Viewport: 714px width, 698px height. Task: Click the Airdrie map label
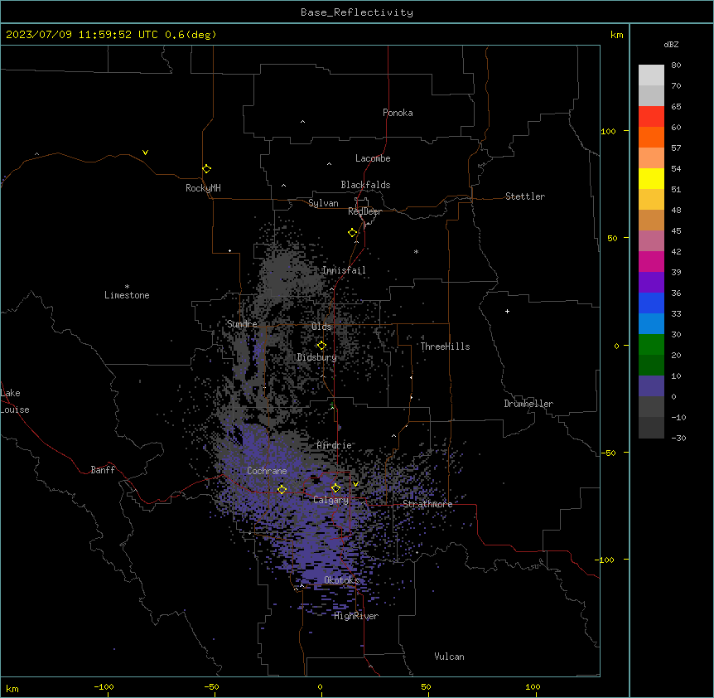coord(335,445)
